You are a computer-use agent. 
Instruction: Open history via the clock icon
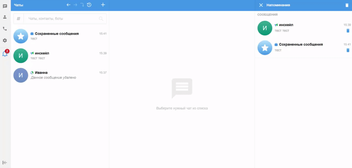(x=89, y=5)
